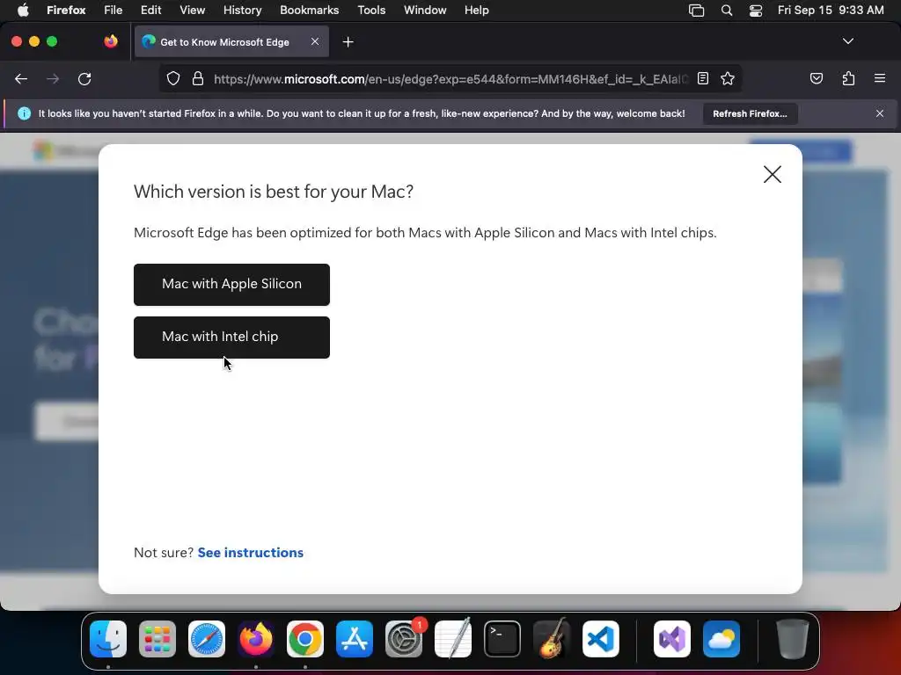Image resolution: width=901 pixels, height=675 pixels.
Task: Open Terminal from the Dock
Action: point(502,639)
